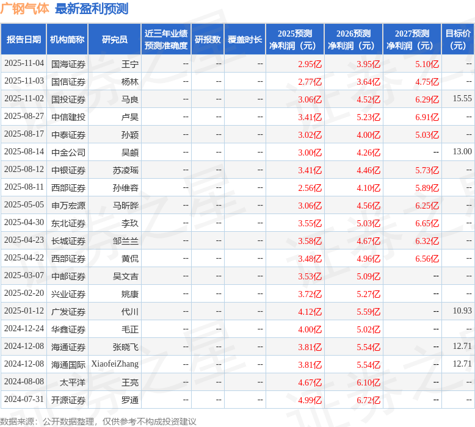This screenshot has height=427, width=475.
Task: Click the 兴业证券 institution cell
Action: 68,294
